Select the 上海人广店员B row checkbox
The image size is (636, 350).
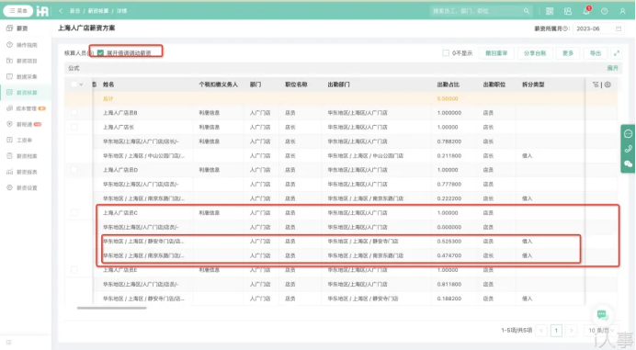74,113
